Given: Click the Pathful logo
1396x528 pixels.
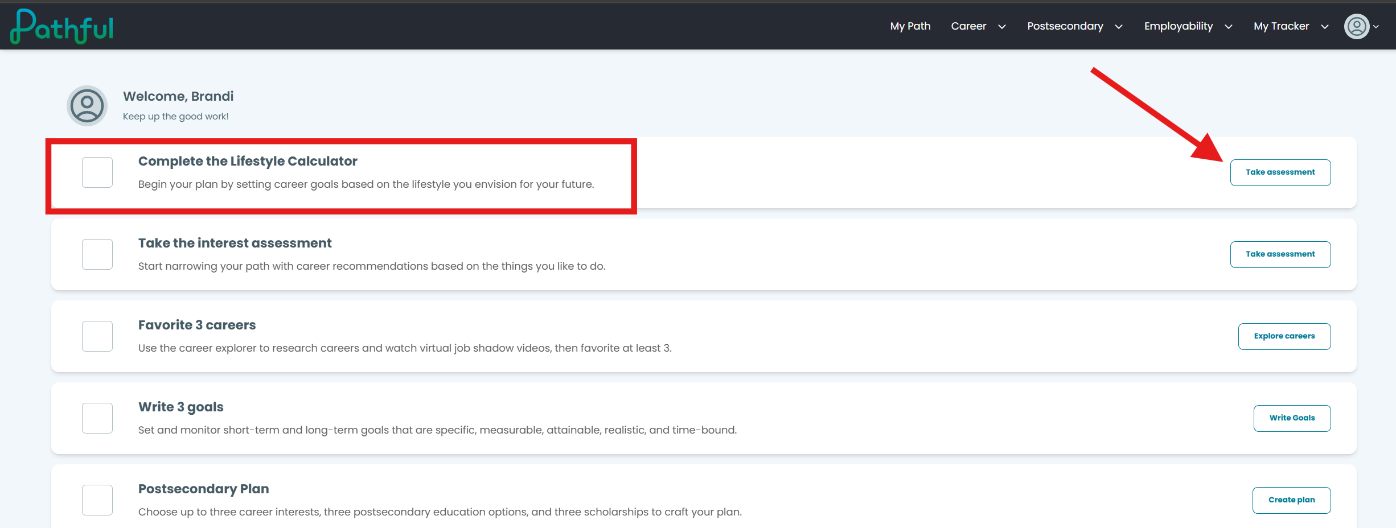Looking at the screenshot, I should tap(61, 26).
